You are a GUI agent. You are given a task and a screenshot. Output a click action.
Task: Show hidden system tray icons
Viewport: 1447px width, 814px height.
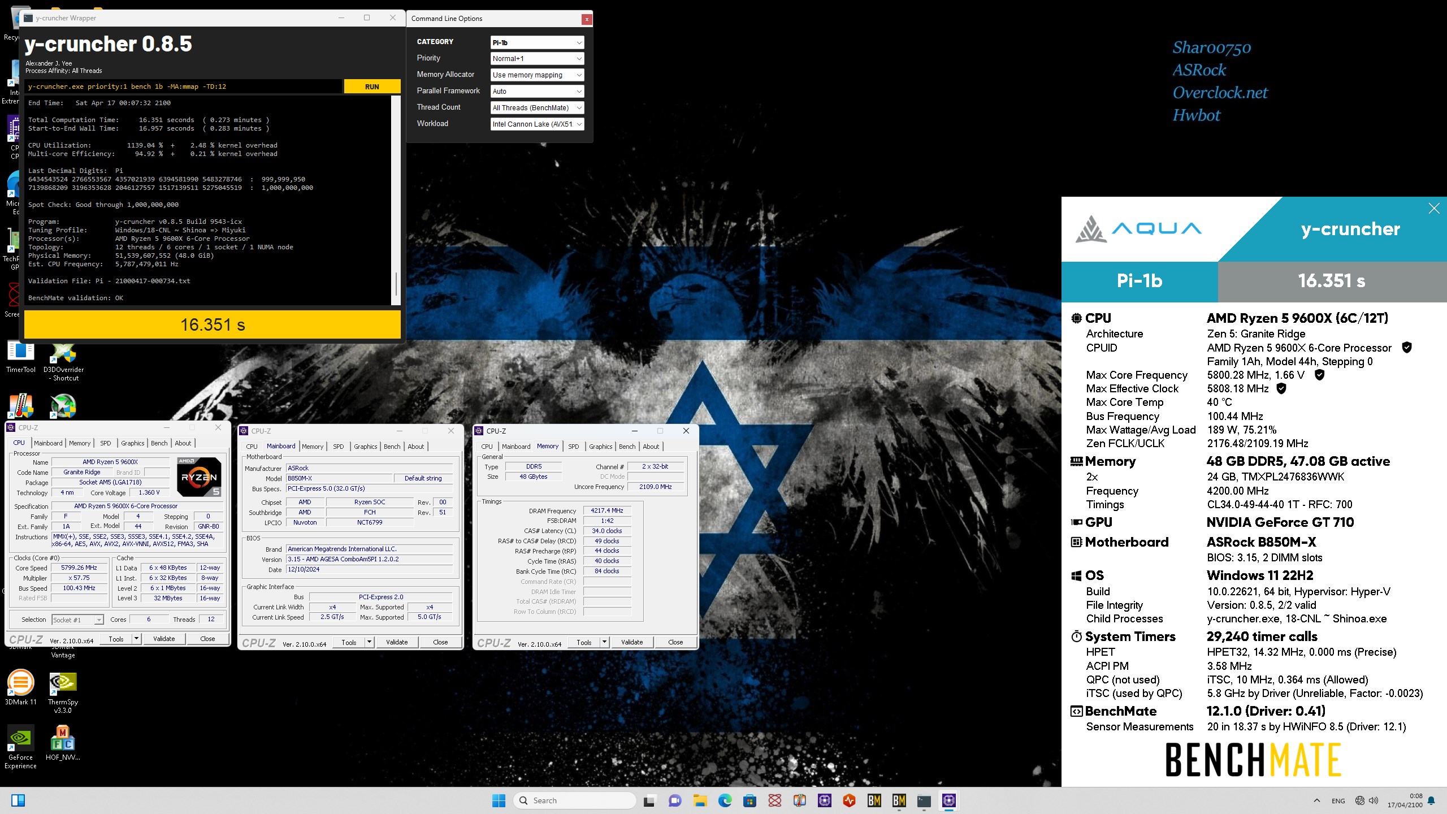(x=1317, y=800)
